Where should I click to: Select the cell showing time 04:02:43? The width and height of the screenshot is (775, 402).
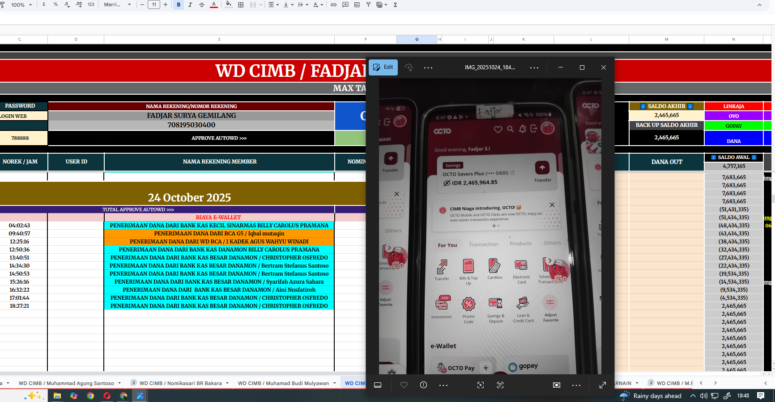click(x=20, y=226)
